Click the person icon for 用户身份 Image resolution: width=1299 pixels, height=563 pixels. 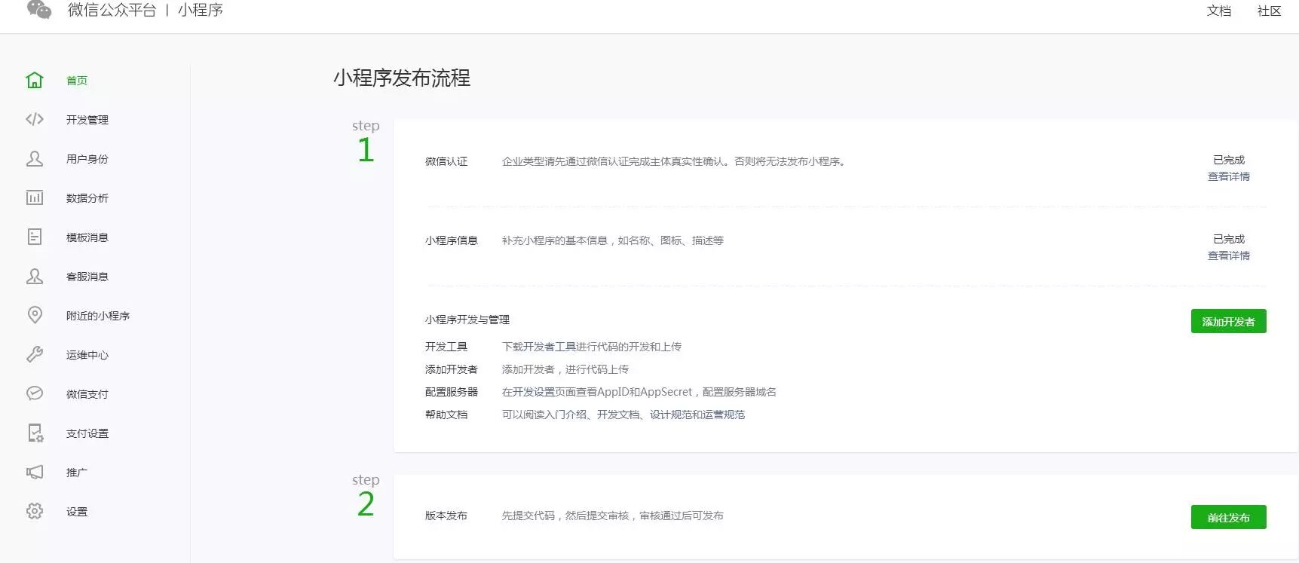35,158
